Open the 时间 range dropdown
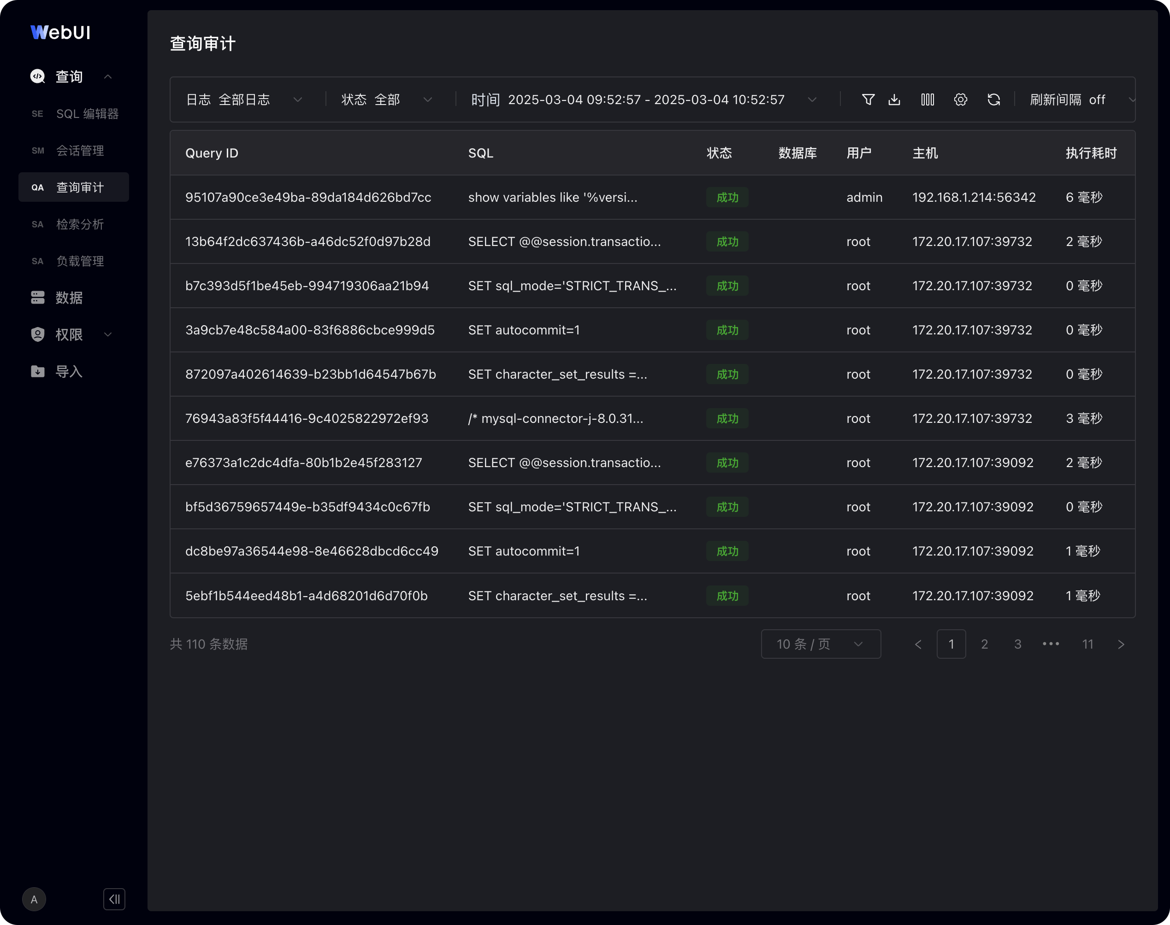 [x=644, y=100]
